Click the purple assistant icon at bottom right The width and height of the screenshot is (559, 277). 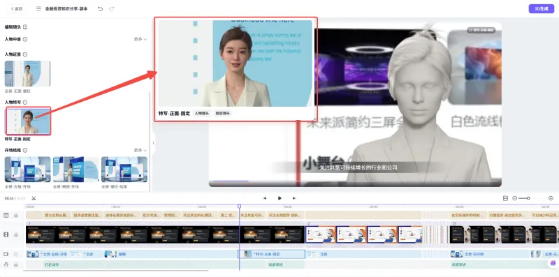point(553,263)
